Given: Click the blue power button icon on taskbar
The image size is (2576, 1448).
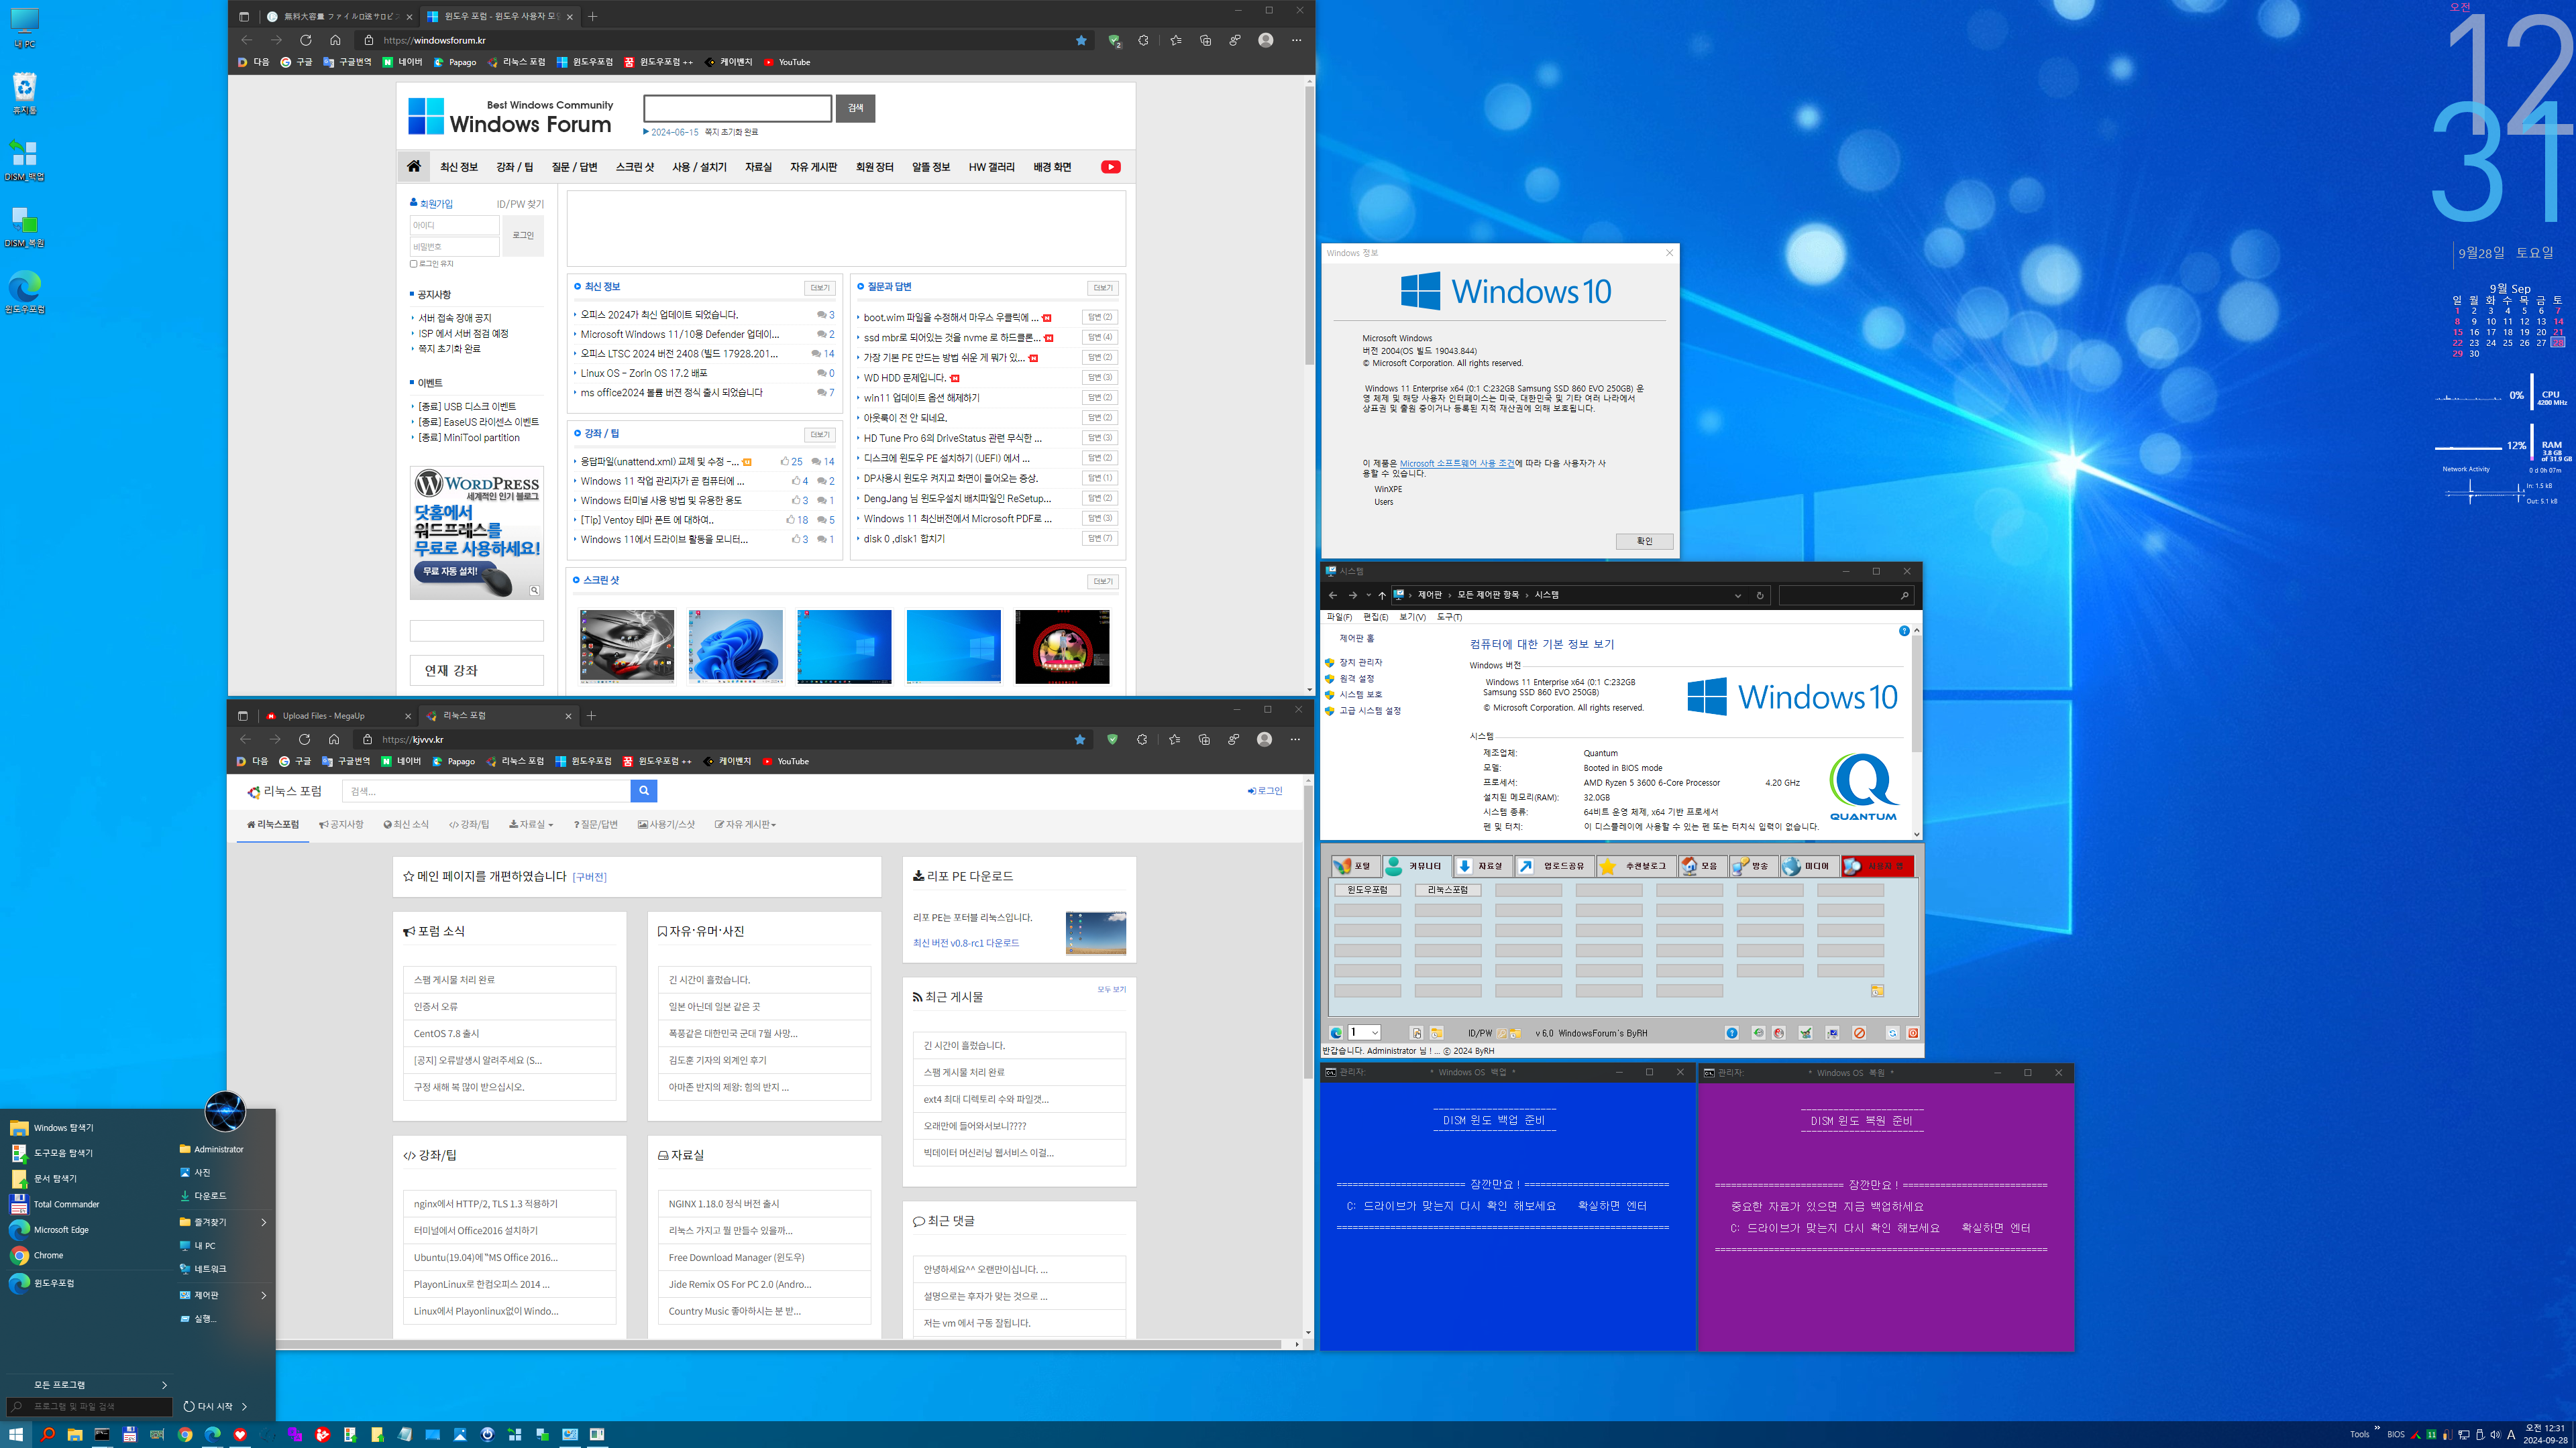Looking at the screenshot, I should point(487,1434).
